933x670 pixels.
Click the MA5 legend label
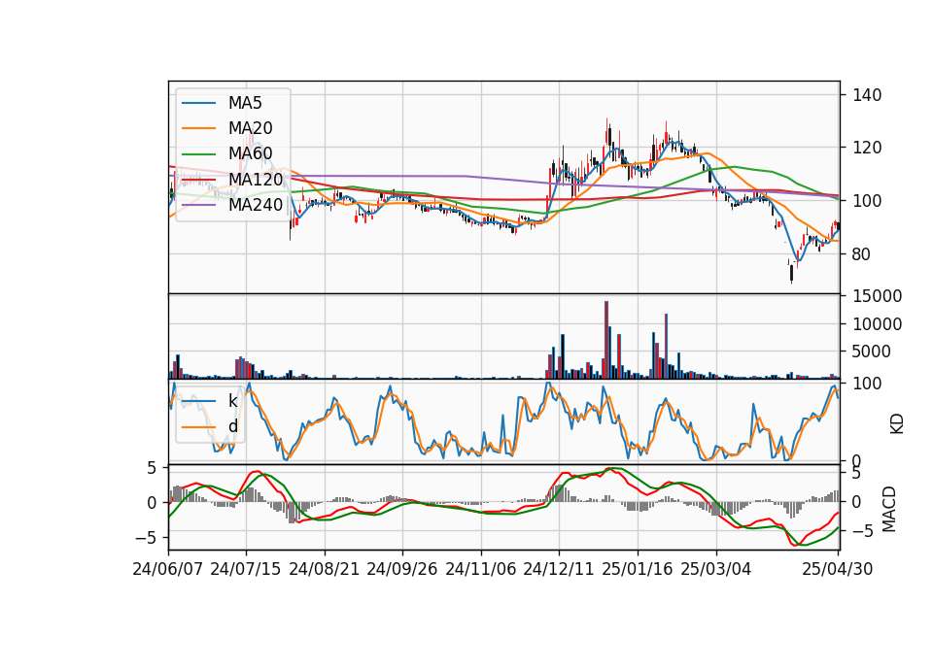click(x=245, y=103)
